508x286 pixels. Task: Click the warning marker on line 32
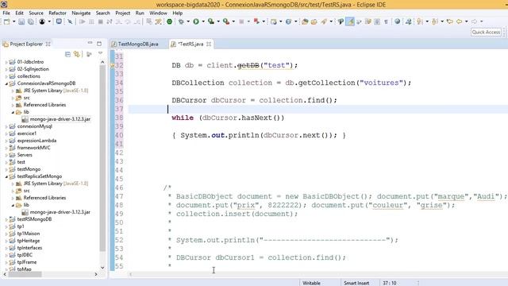pyautogui.click(x=112, y=65)
